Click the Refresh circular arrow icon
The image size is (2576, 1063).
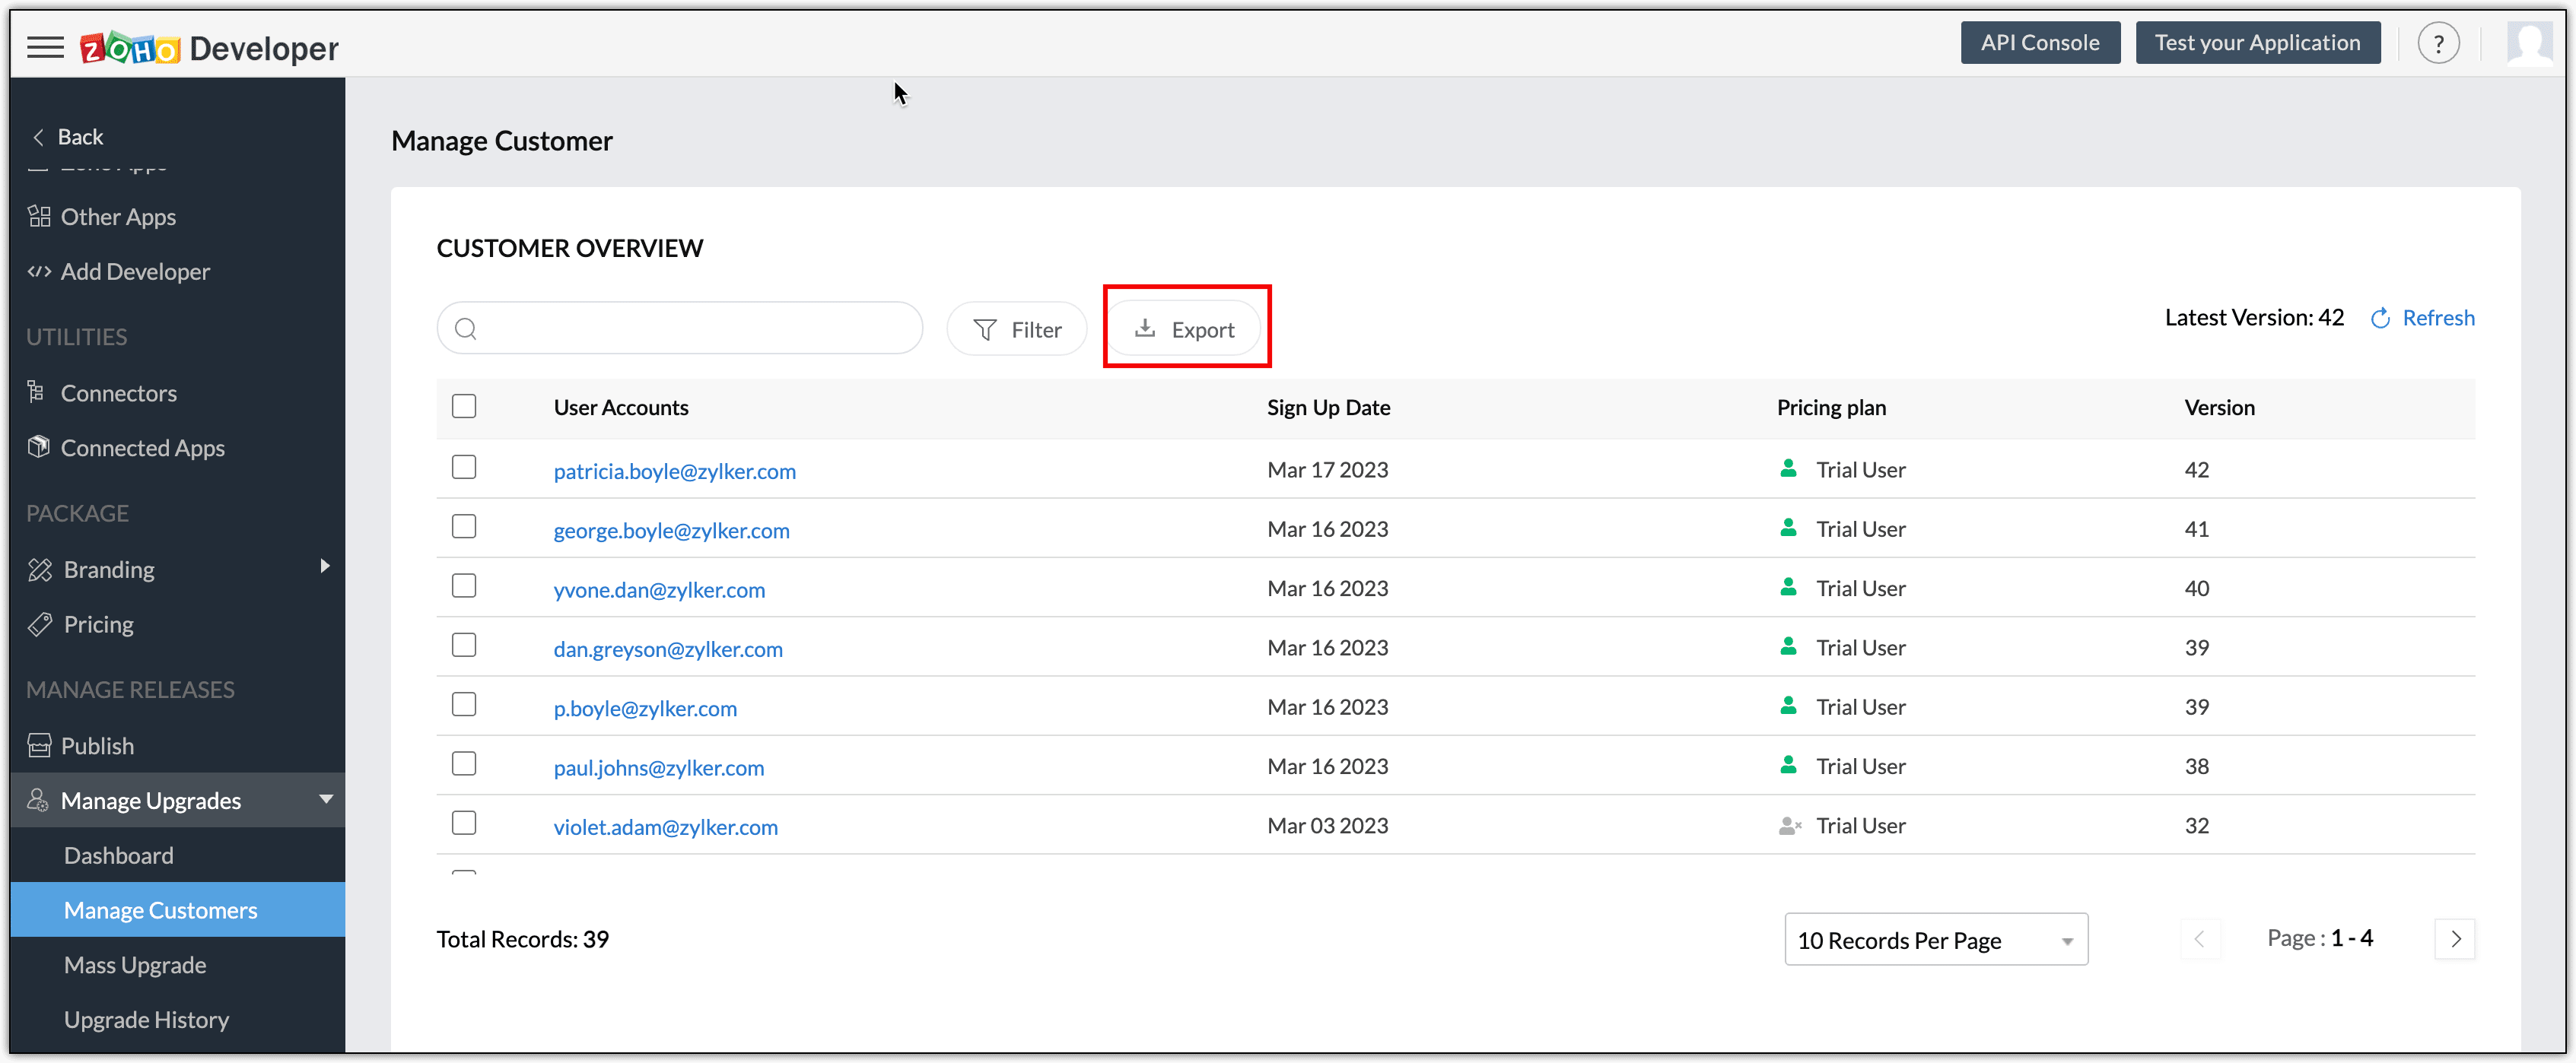[2380, 318]
